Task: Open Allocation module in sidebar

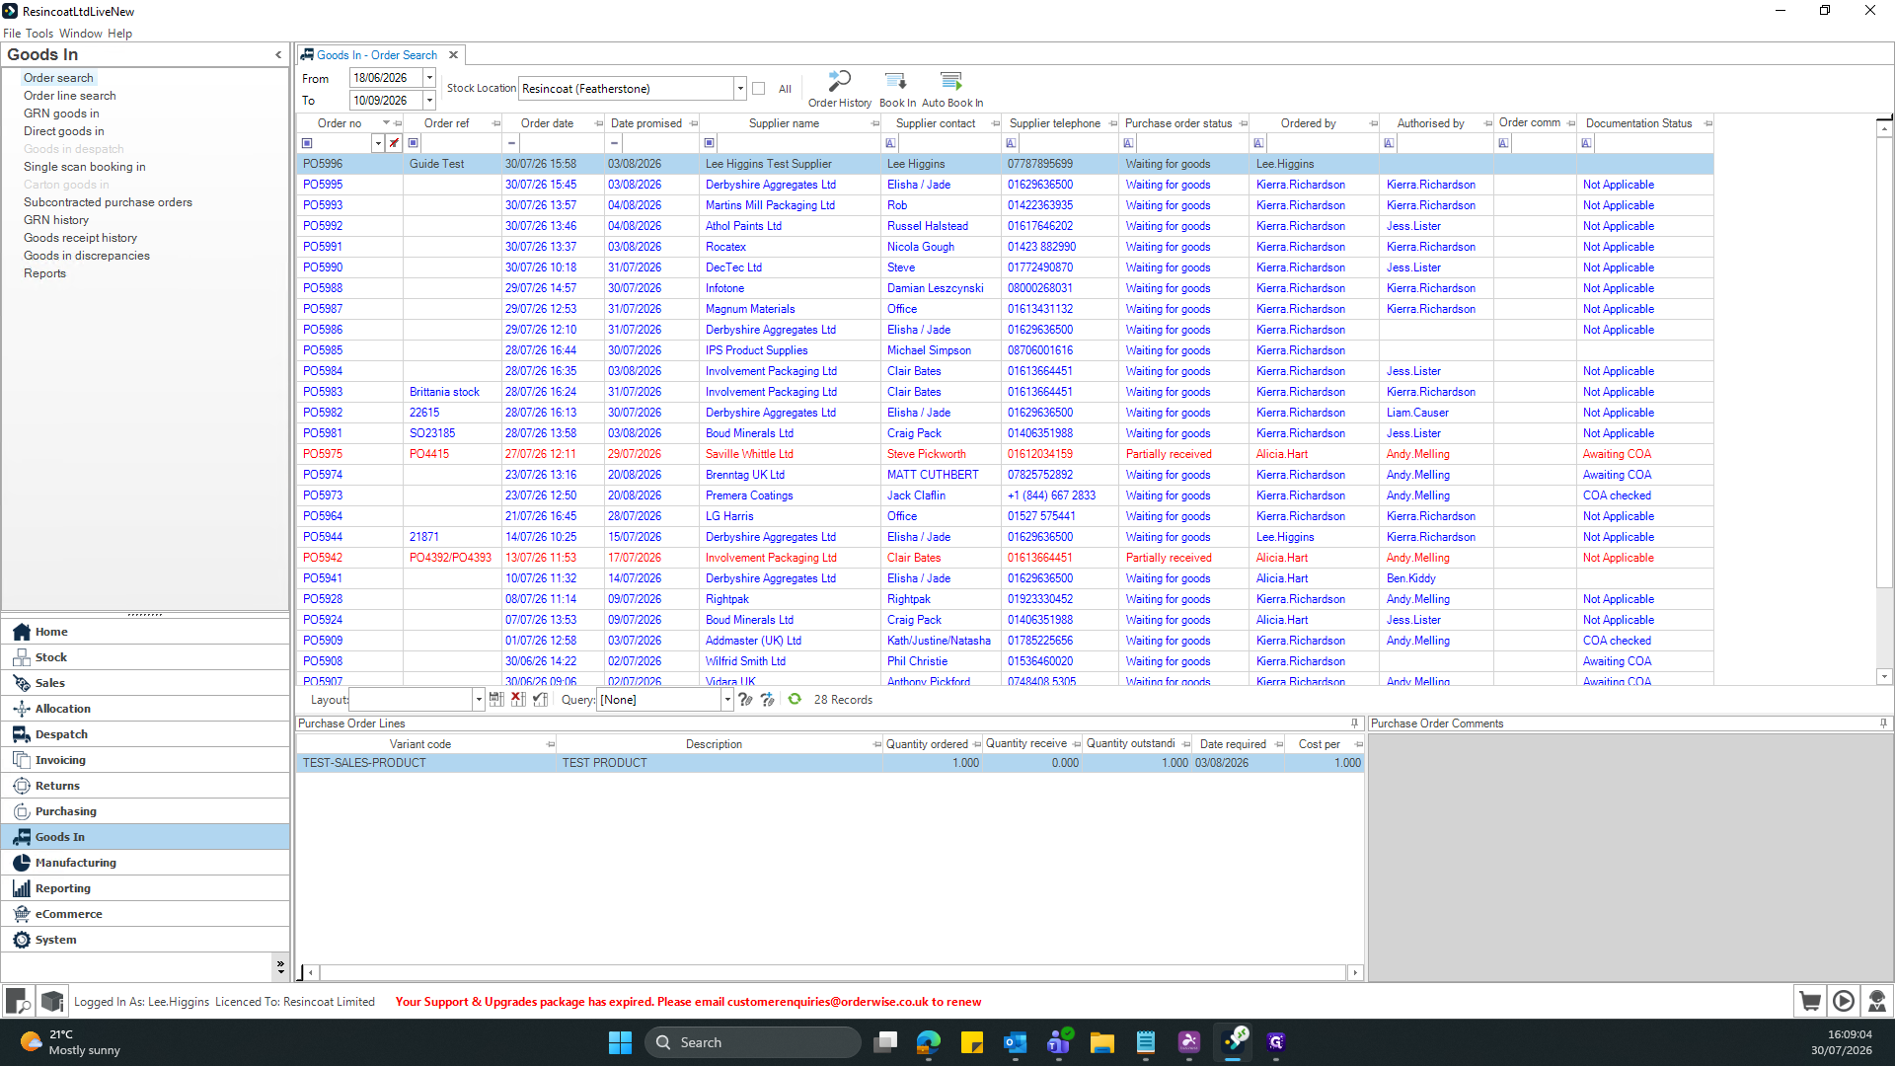Action: pos(145,709)
